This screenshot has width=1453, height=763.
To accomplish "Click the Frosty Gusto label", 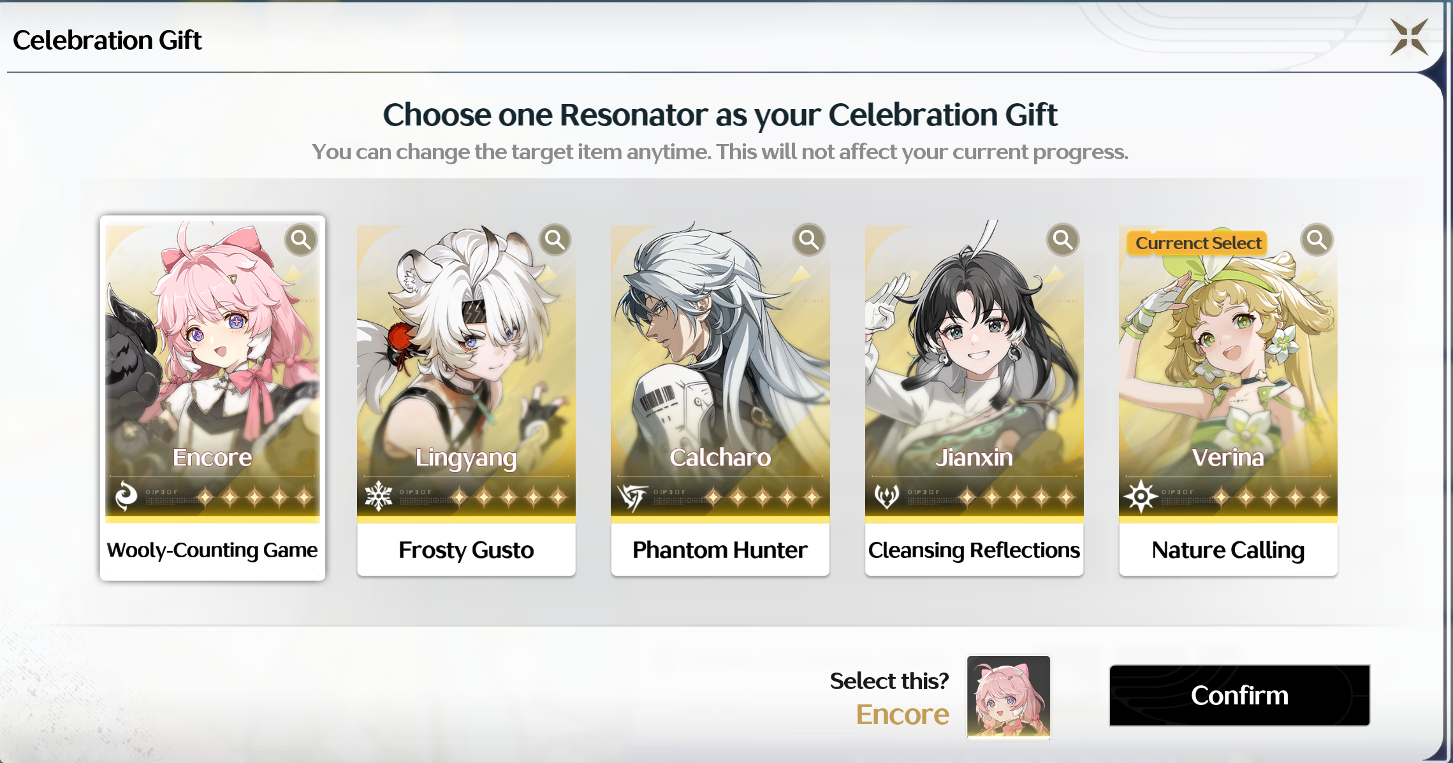I will pos(466,550).
